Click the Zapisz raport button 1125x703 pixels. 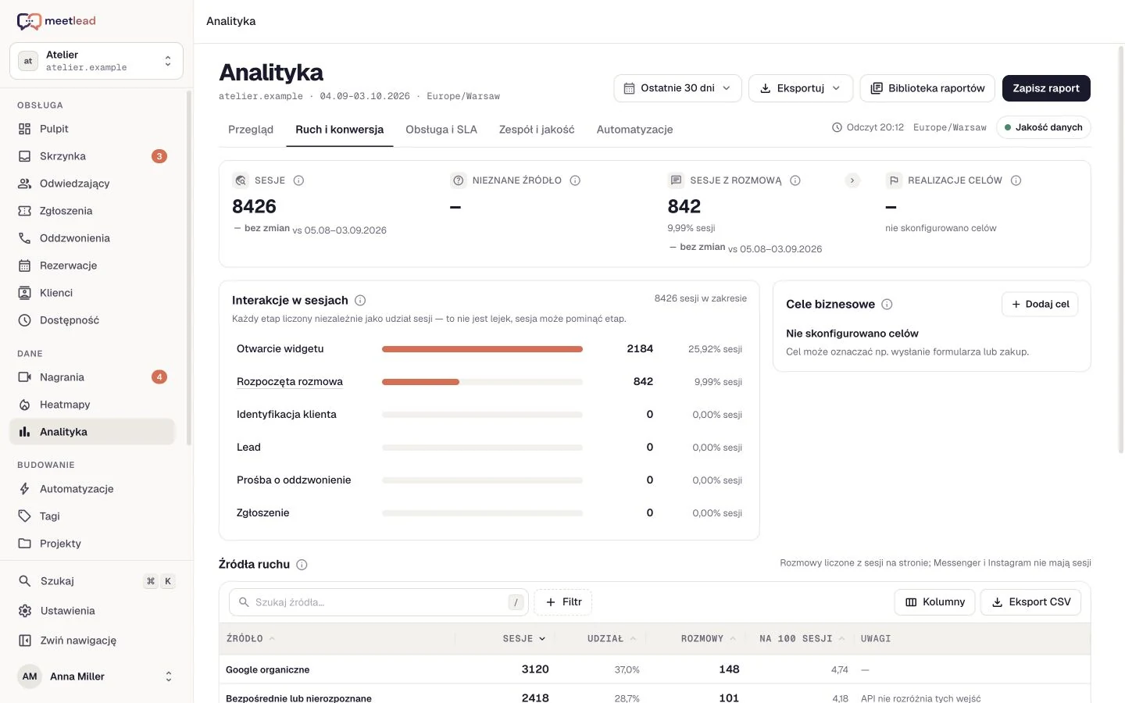pos(1046,88)
